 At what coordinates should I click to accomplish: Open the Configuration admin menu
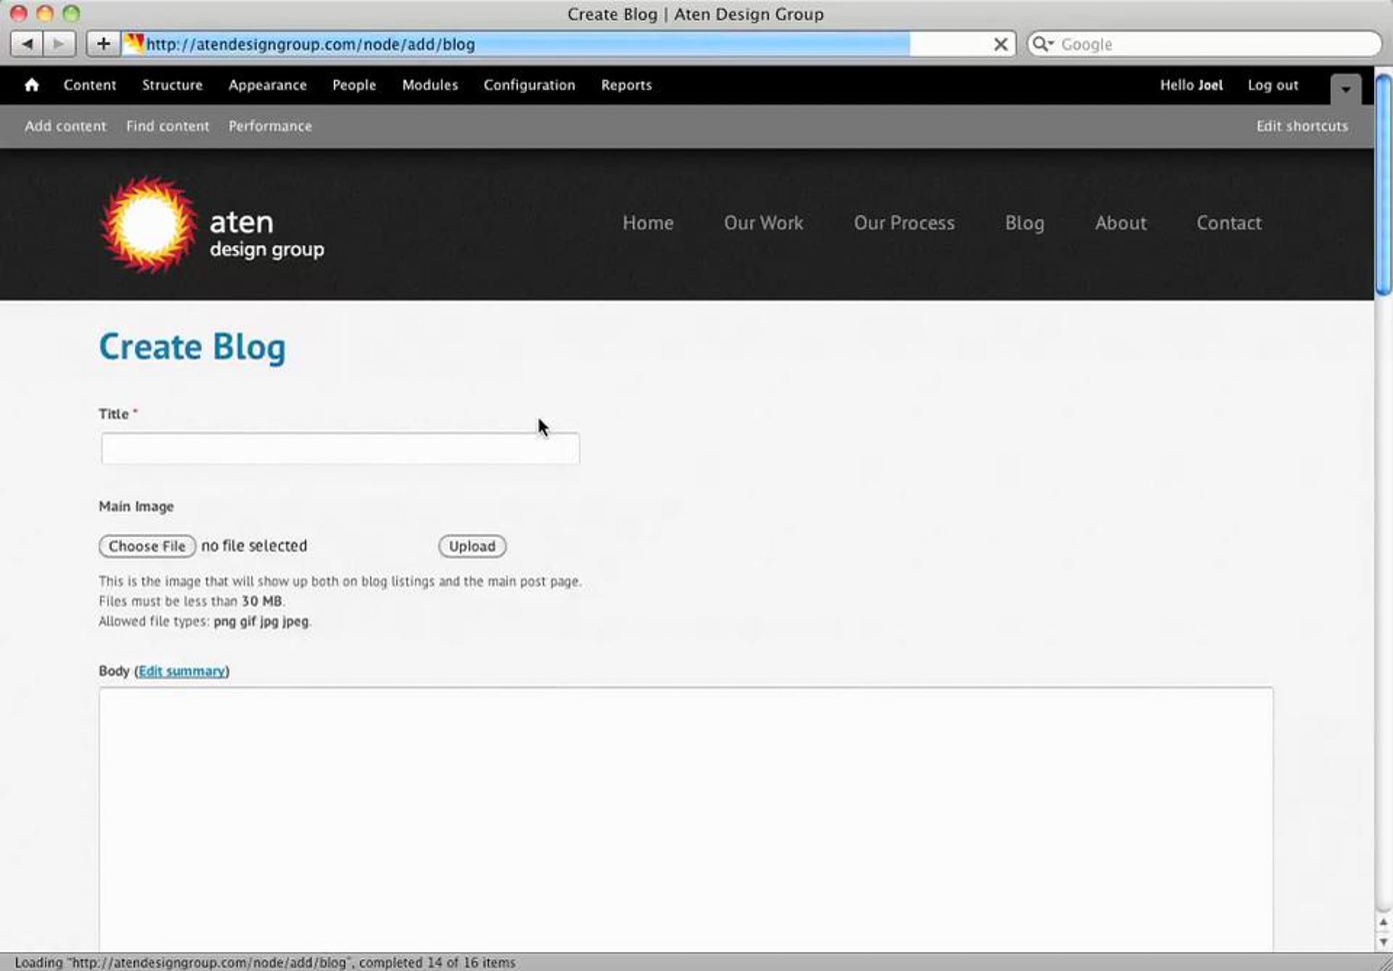click(x=529, y=85)
